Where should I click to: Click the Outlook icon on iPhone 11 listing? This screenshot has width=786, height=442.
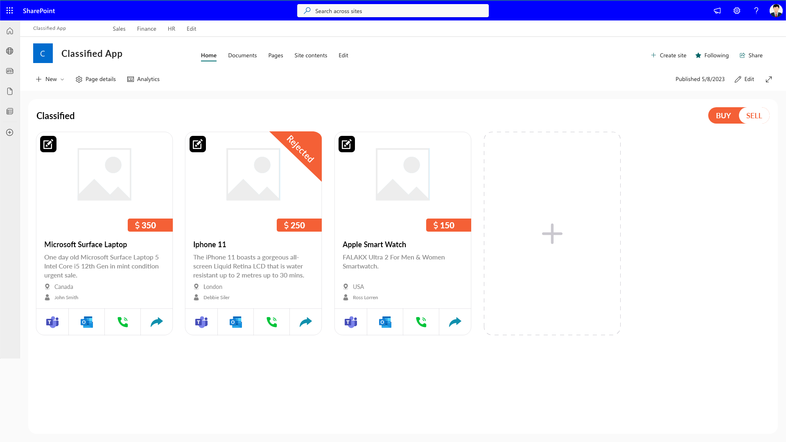pyautogui.click(x=235, y=322)
